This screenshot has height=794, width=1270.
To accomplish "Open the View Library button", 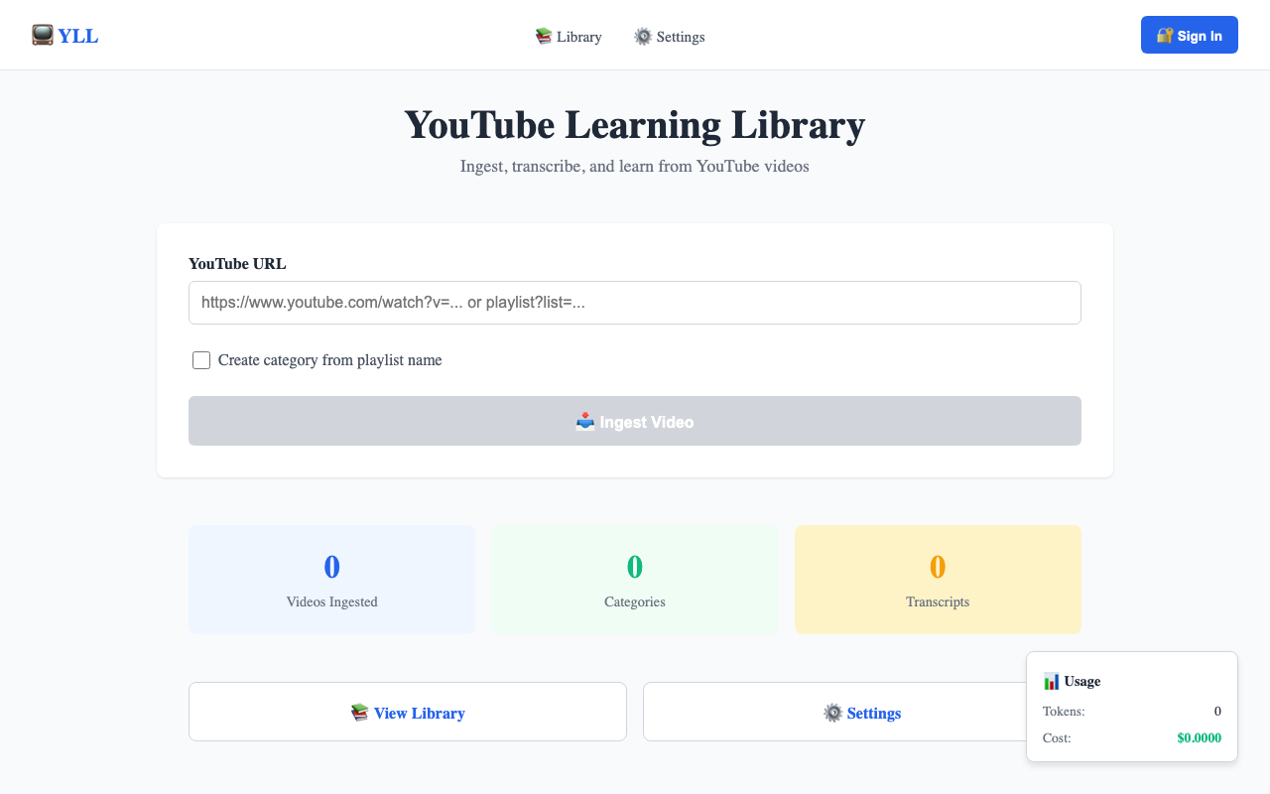I will pos(408,712).
